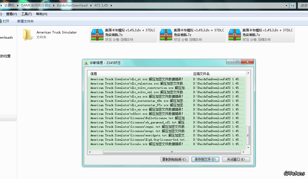This screenshot has width=308, height=179.
Task: Click the vertical scrollbar thumb in the list
Action: coord(248,136)
